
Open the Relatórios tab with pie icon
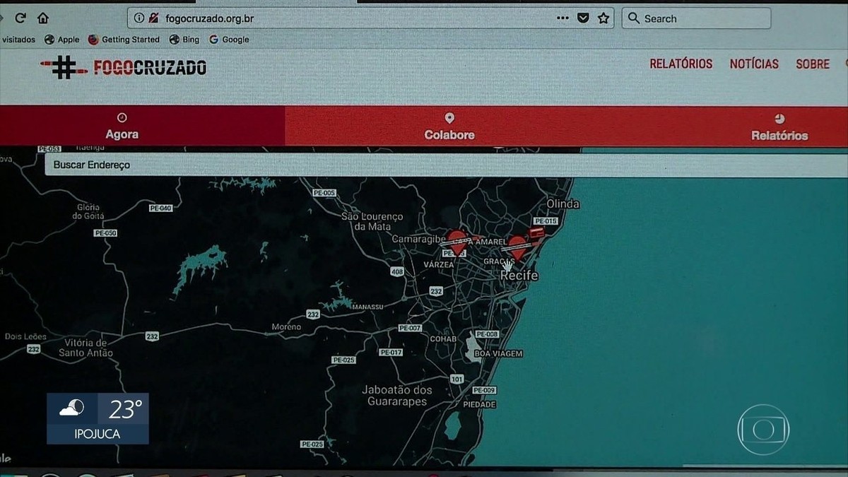[779, 127]
